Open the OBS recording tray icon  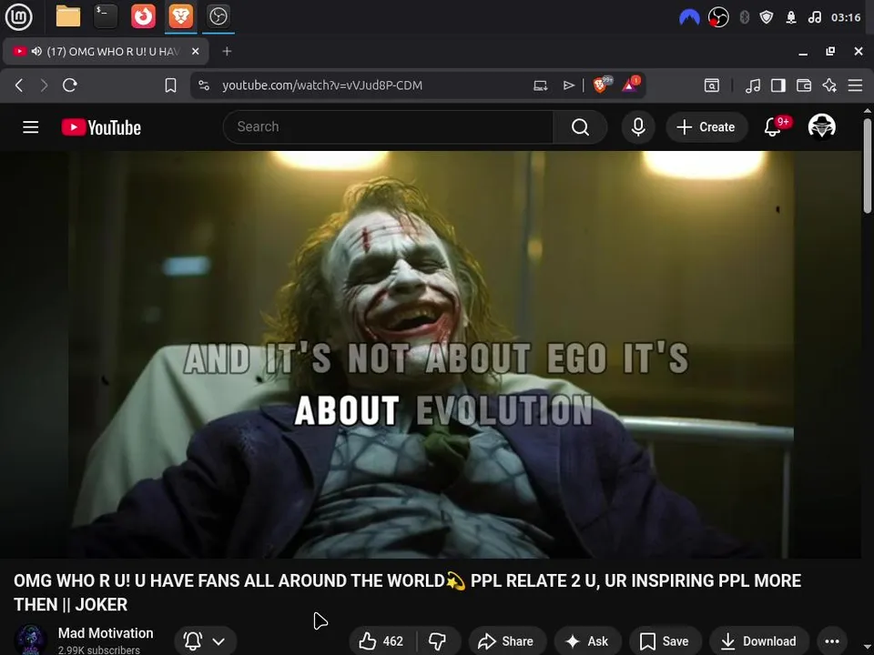pyautogui.click(x=718, y=17)
